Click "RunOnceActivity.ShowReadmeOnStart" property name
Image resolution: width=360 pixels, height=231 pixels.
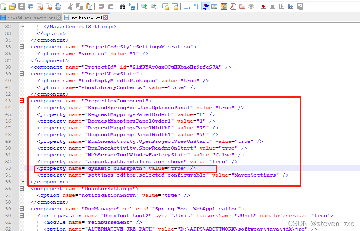[x=141, y=148]
